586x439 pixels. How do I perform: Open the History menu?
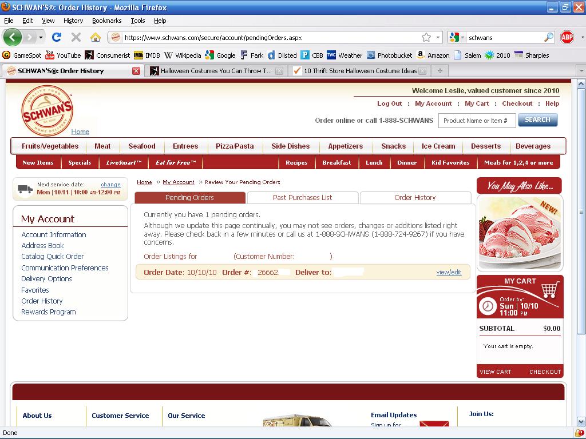point(73,21)
